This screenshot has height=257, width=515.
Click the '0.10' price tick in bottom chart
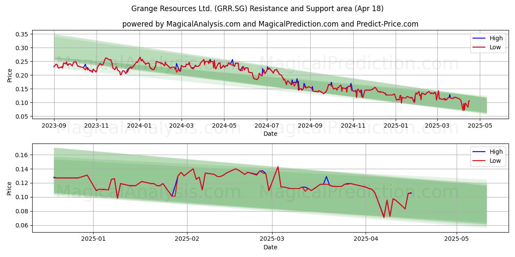tap(21, 197)
